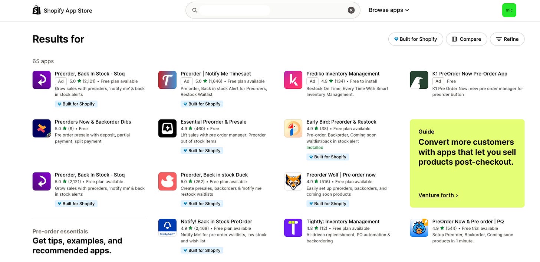Open Tightly Inventory Management via its icon
Screen dimensions: 540x262
point(293,228)
